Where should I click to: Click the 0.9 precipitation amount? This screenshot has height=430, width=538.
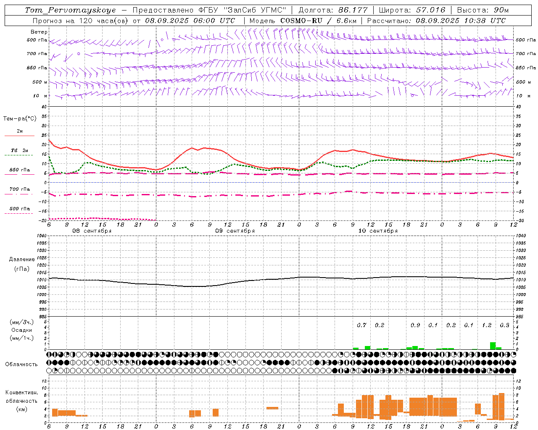(x=415, y=325)
